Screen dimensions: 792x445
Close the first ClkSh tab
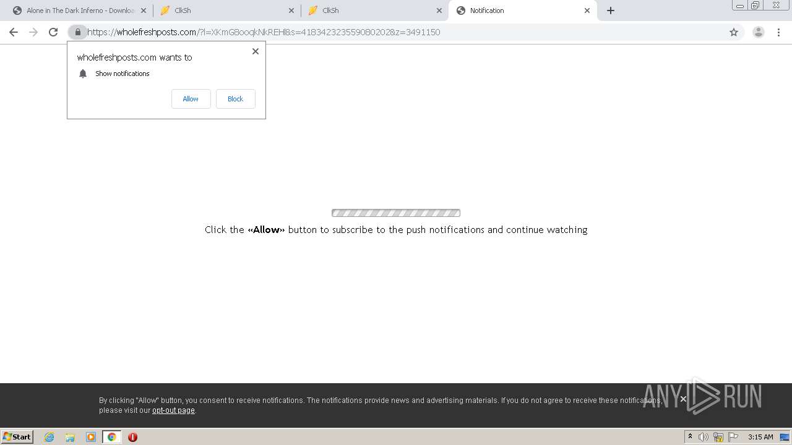291,11
